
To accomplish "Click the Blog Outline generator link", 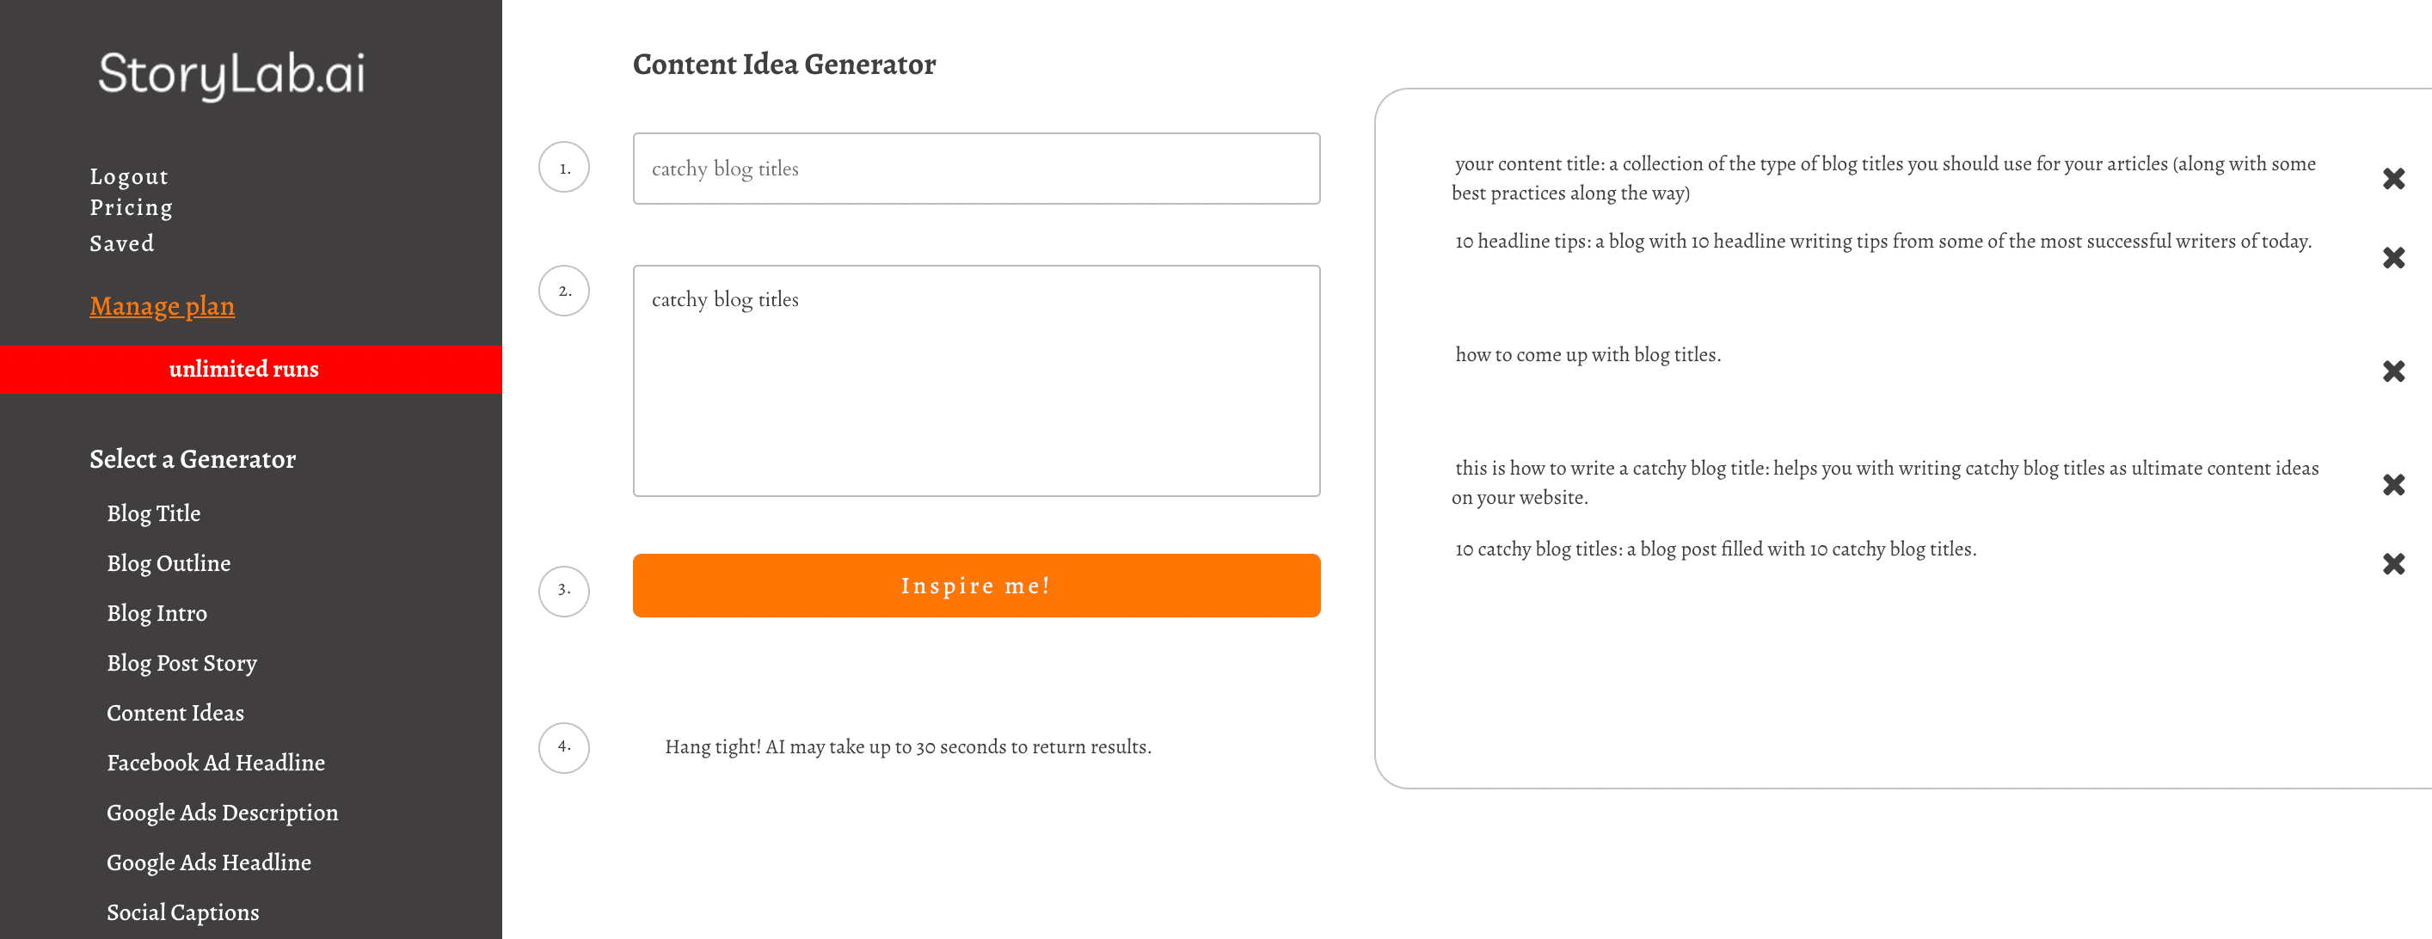I will (x=169, y=562).
